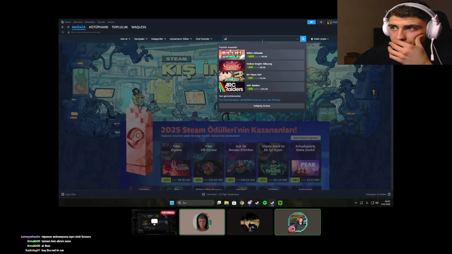Open the Windows Start button

[172, 203]
